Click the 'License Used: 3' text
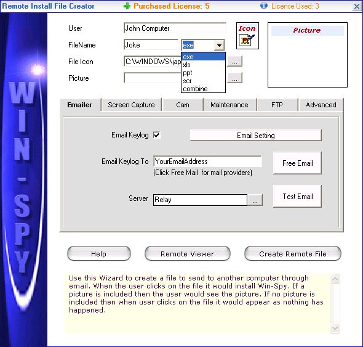Viewport: 363px width, 347px height. click(295, 6)
